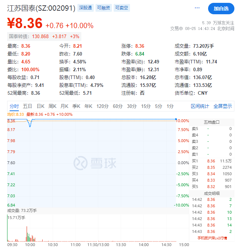The height and width of the screenshot is (250, 239).
Task: Switch to the 周K chart tab
Action: pyautogui.click(x=52, y=106)
